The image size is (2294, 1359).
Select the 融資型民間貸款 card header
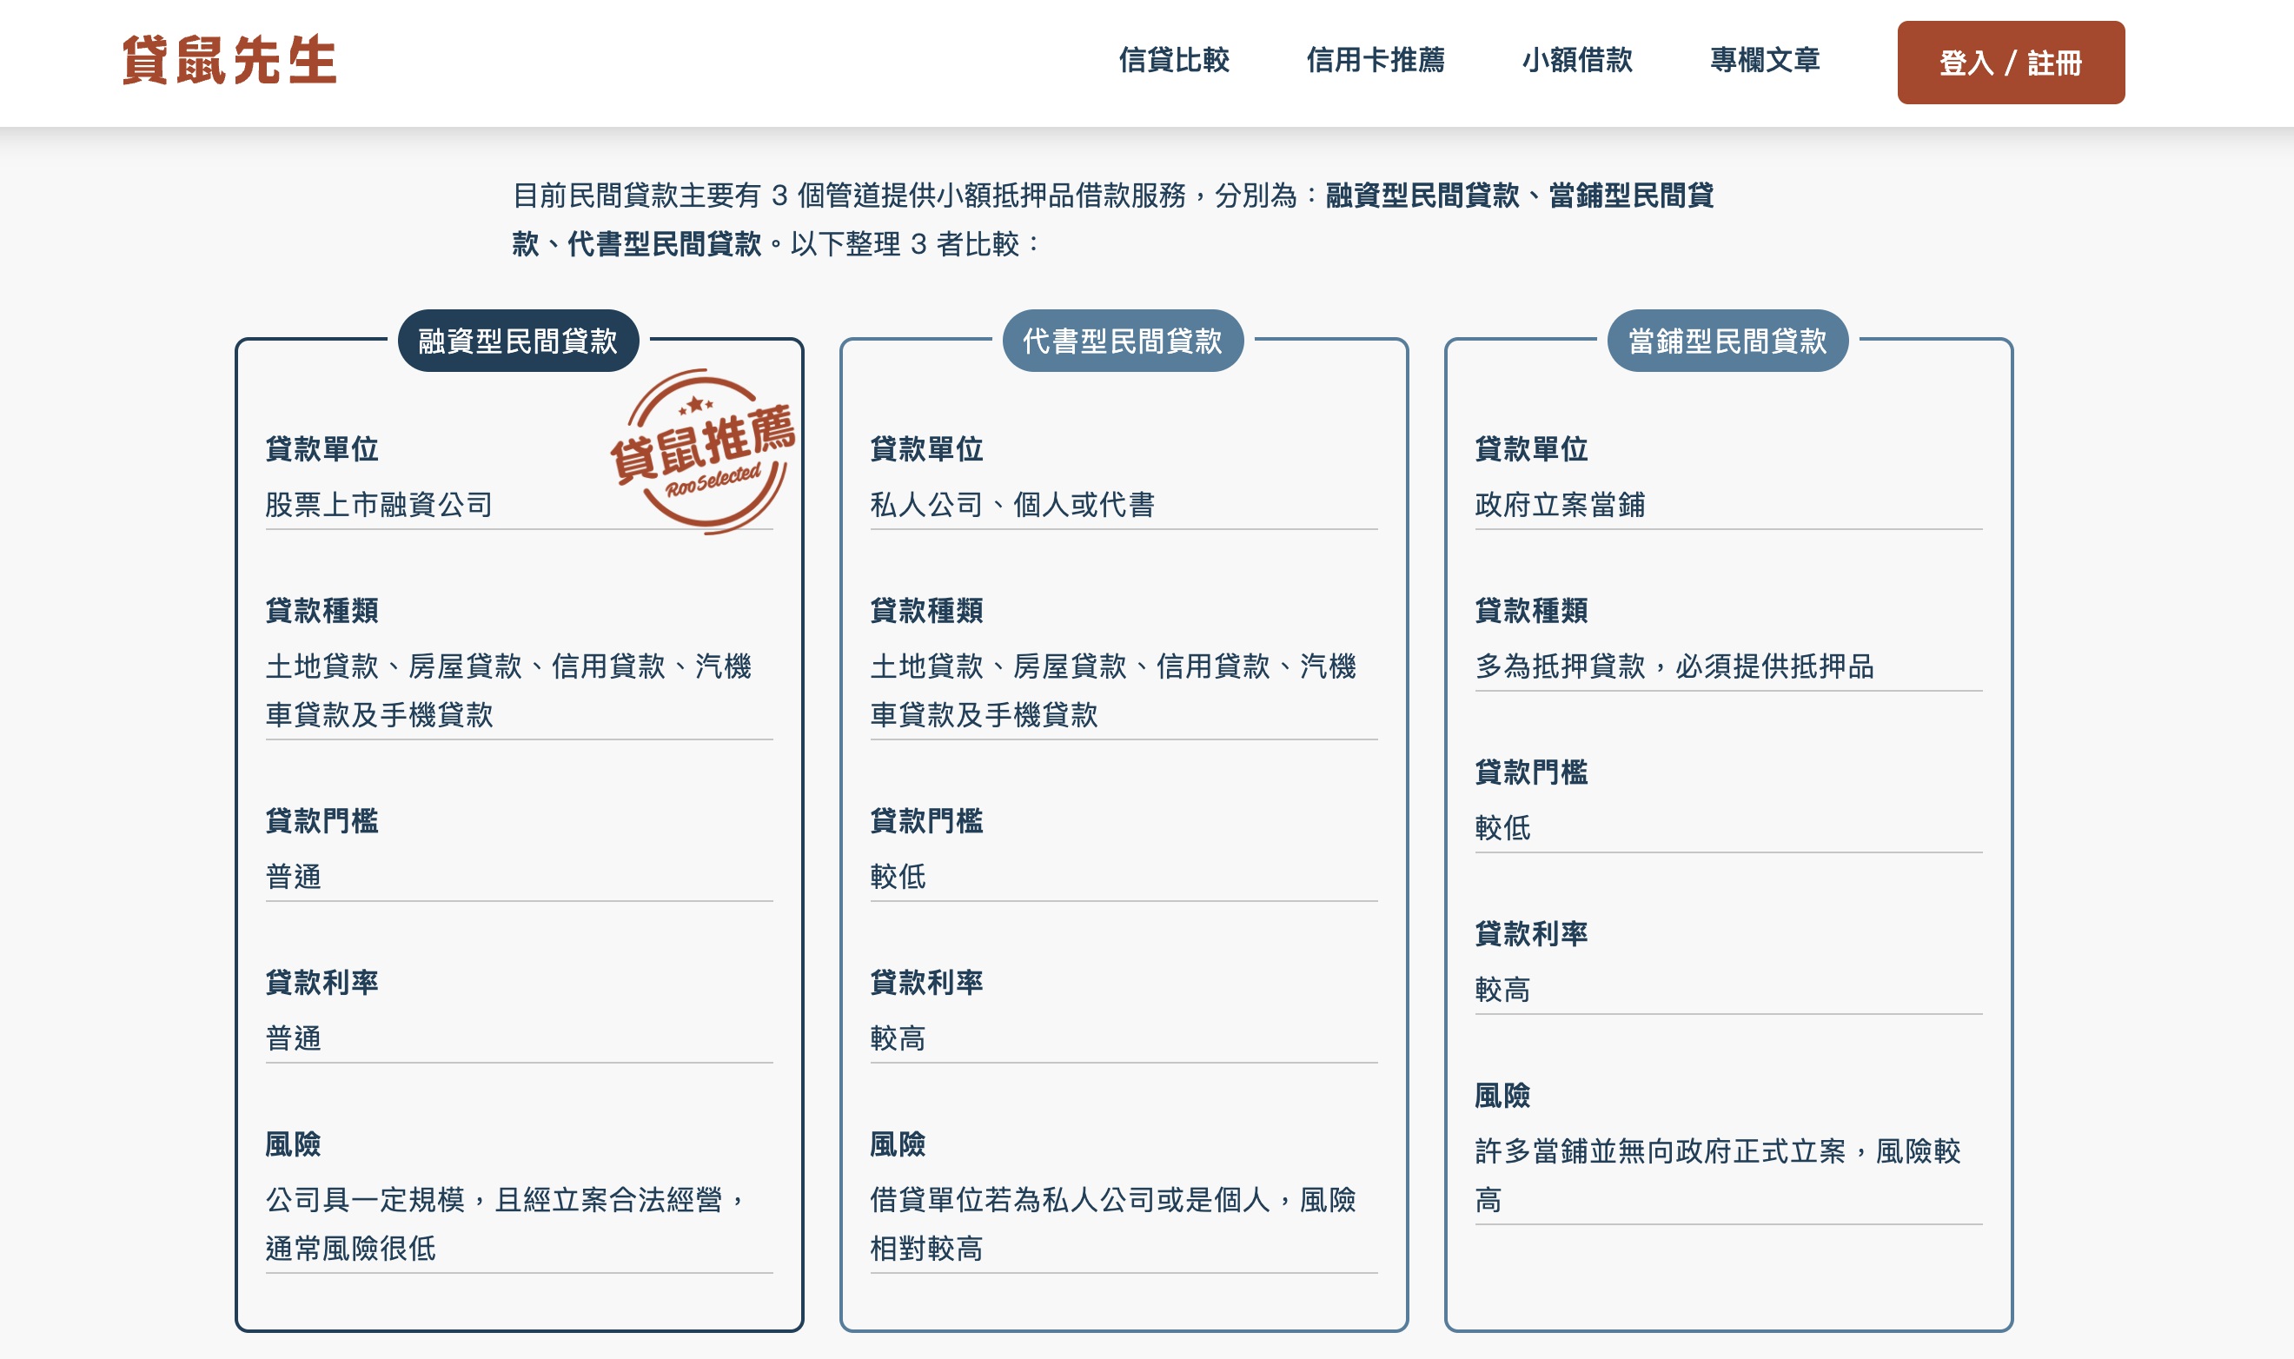click(519, 341)
